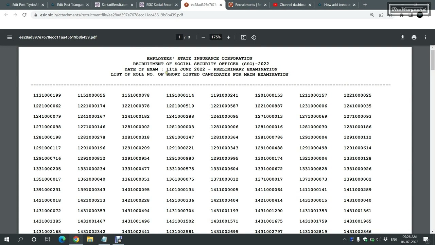Close the ESIC PDF tab
Viewport: 435px width, 245px height.
coord(221,5)
